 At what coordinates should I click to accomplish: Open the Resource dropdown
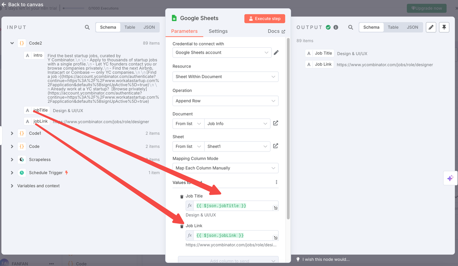pos(225,77)
